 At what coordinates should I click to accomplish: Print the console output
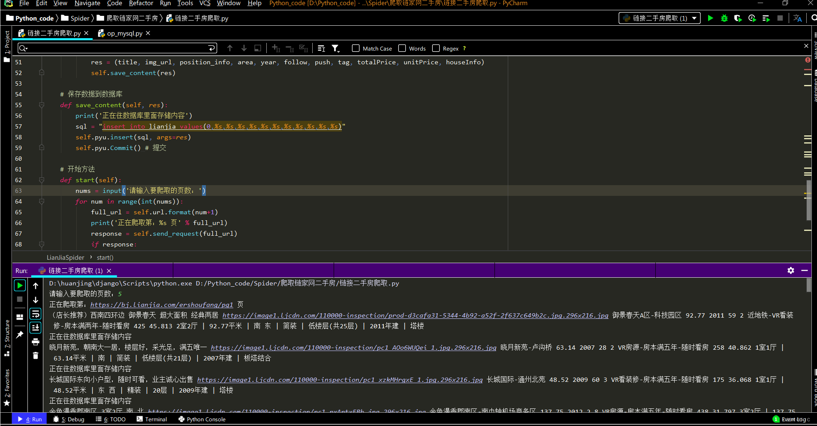point(36,342)
